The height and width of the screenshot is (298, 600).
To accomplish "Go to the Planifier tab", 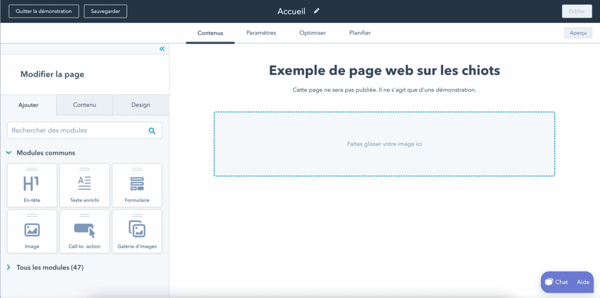I will (x=360, y=33).
